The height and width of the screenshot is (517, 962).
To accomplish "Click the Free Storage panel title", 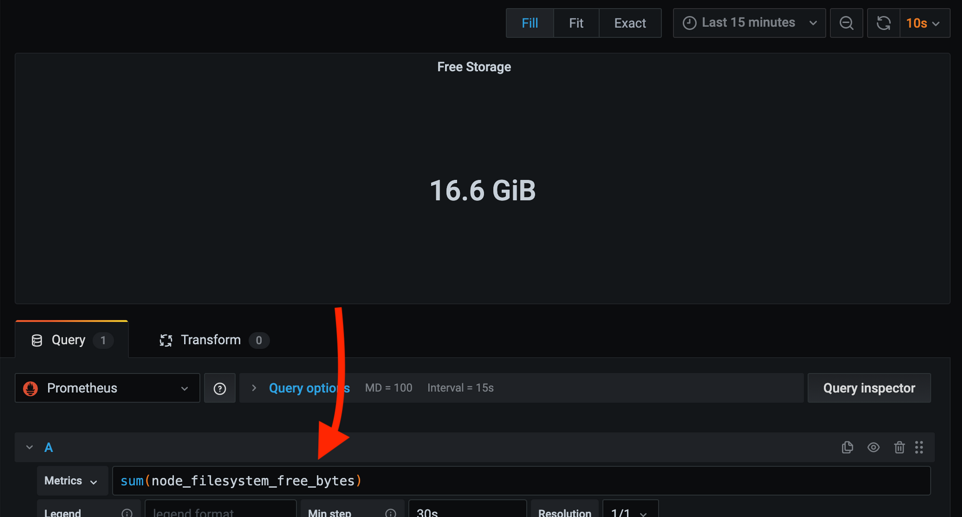I will point(474,67).
